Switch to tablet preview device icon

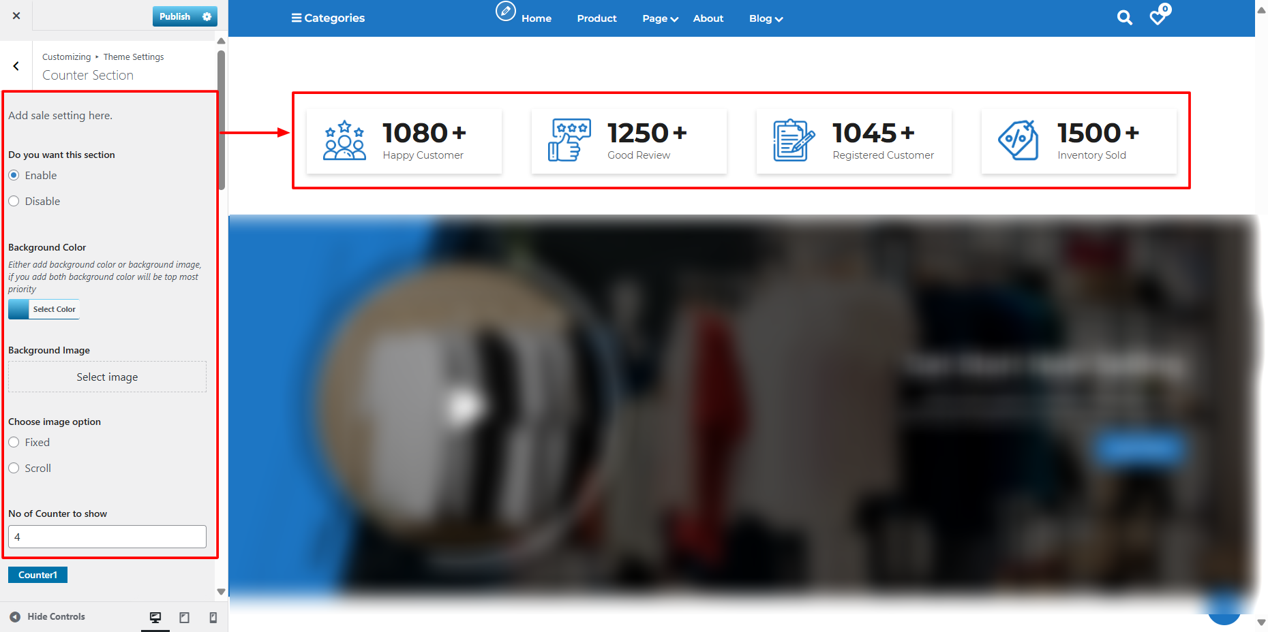(x=184, y=617)
